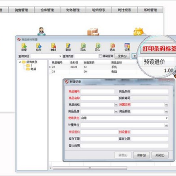The height and width of the screenshot is (176, 176).
Task: Click the horizontal scrollbar thumb in the list
Action: click(x=90, y=168)
